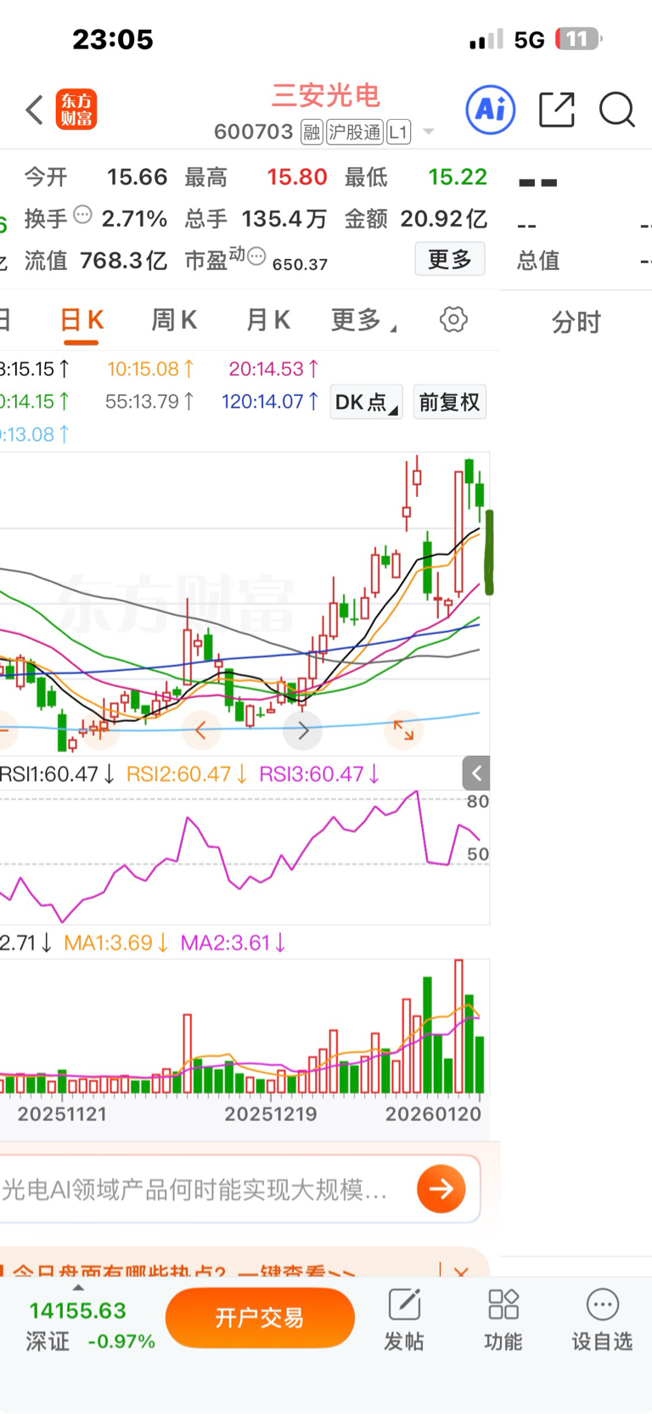Viewport: 652px width, 1414px height.
Task: Click the 更多 quote details button
Action: (450, 259)
